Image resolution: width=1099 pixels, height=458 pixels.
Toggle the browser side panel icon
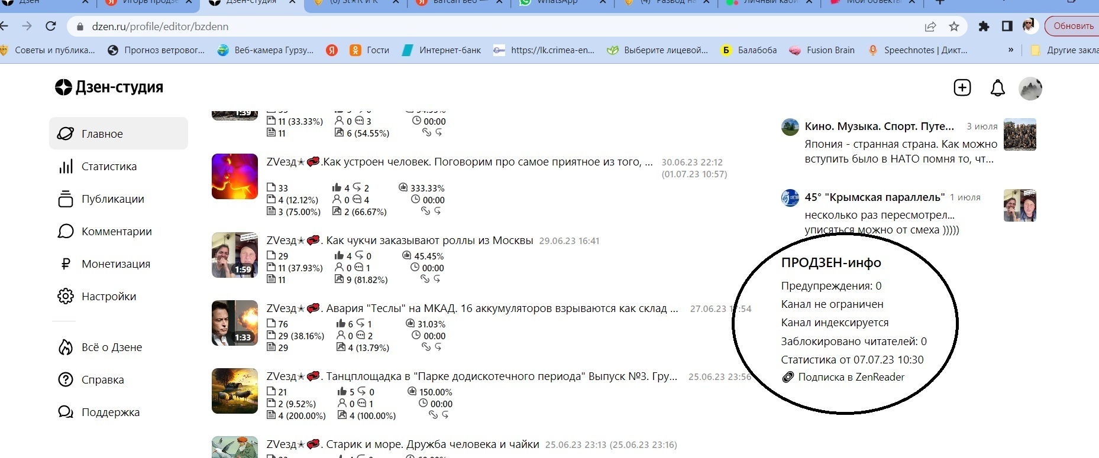(x=1007, y=26)
